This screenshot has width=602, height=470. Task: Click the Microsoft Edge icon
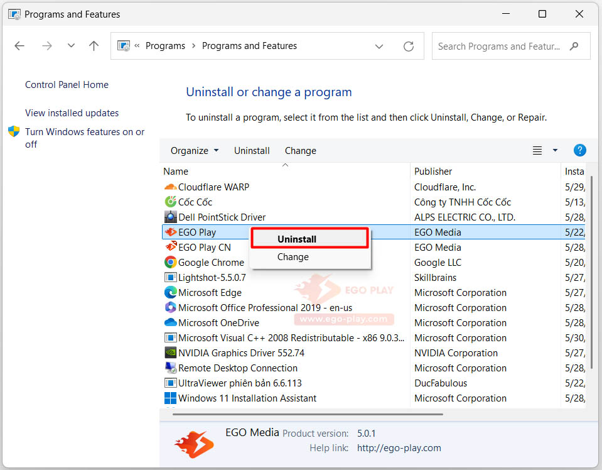[x=170, y=292]
